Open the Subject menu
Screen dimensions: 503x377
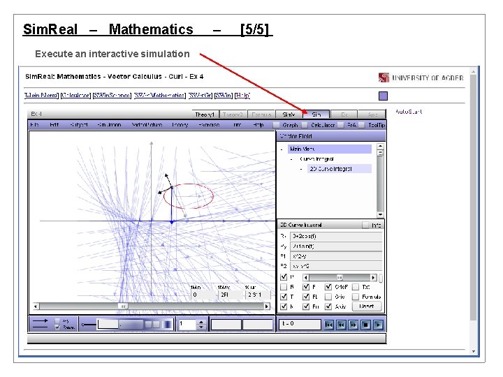click(x=78, y=125)
